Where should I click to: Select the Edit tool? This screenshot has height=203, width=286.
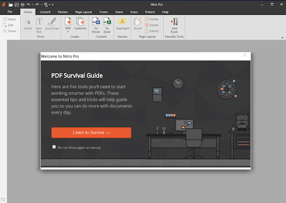coord(8,25)
